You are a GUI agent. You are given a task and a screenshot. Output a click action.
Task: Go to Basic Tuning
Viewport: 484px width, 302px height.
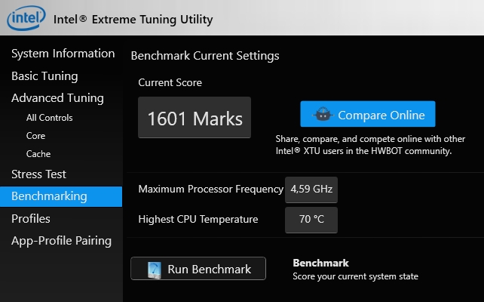point(44,76)
